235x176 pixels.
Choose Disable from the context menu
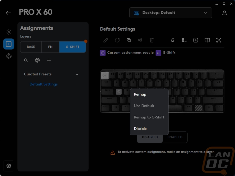149,129
